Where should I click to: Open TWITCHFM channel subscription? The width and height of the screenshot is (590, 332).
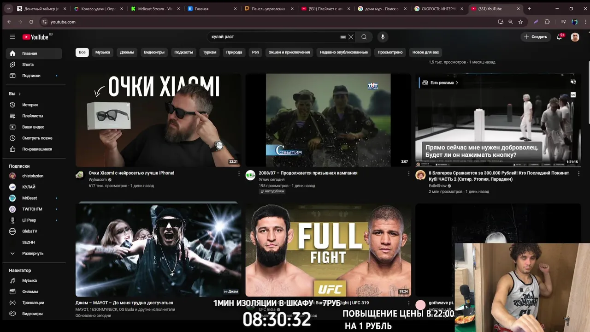point(34,209)
